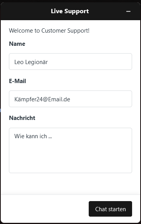This screenshot has height=224, width=141.
Task: Click empty space in the lower Nachricht textarea
Action: 70,158
